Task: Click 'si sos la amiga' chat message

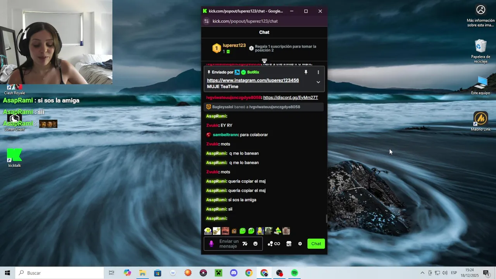Action: (242, 200)
